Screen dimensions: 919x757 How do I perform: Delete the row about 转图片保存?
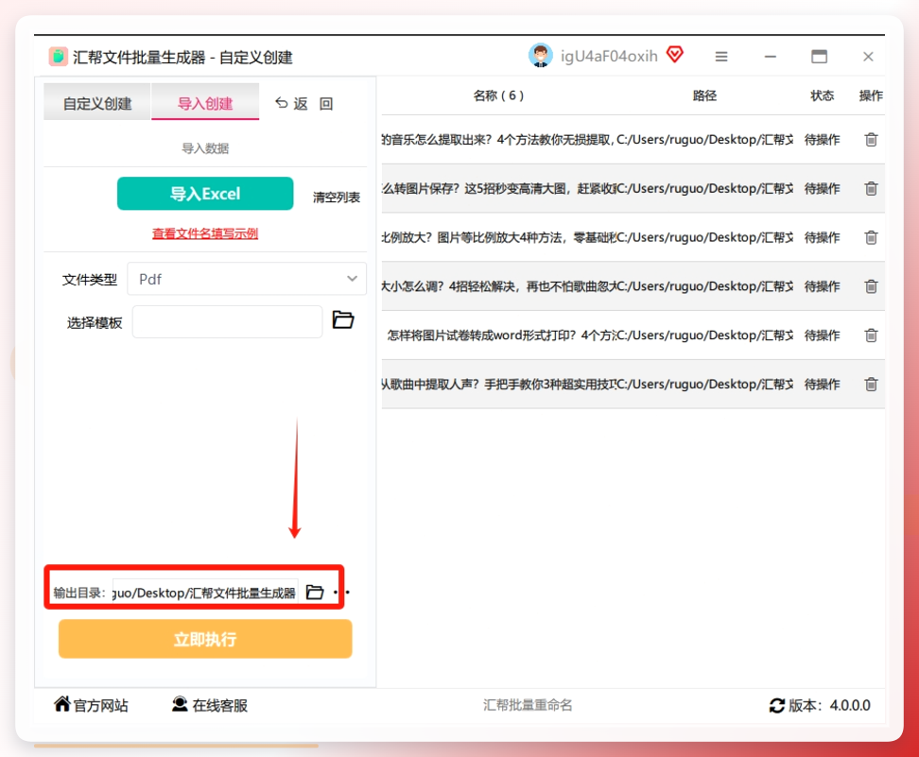[871, 189]
